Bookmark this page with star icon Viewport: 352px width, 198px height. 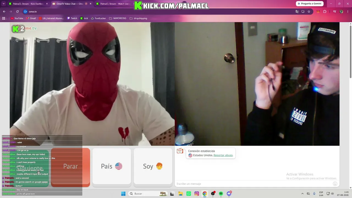[x=309, y=12]
